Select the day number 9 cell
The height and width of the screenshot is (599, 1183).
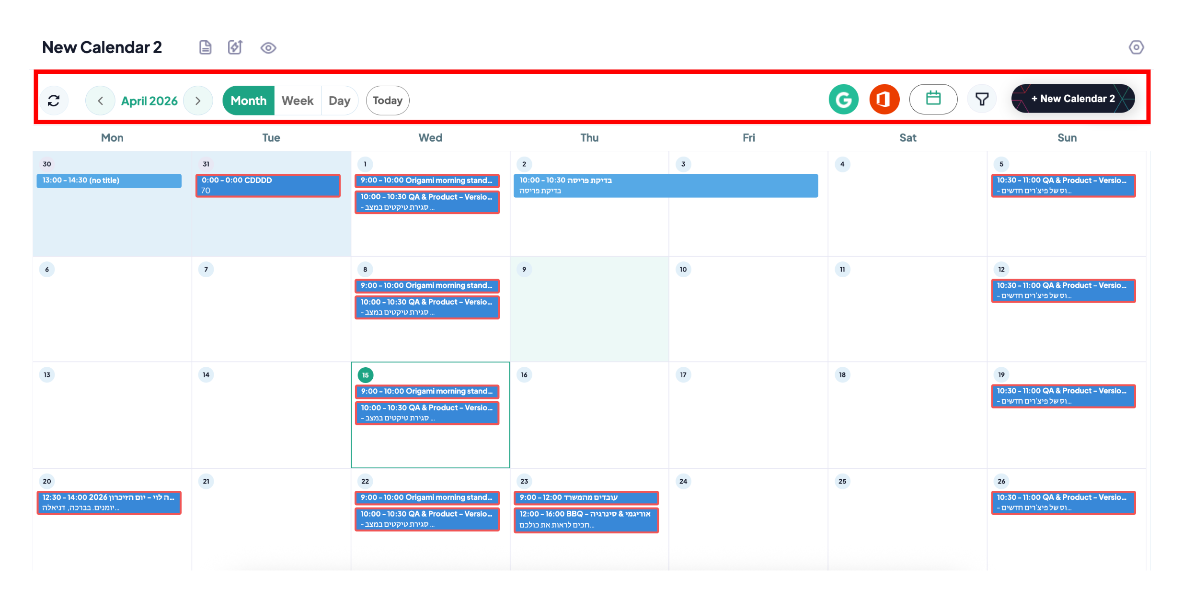[x=589, y=309]
